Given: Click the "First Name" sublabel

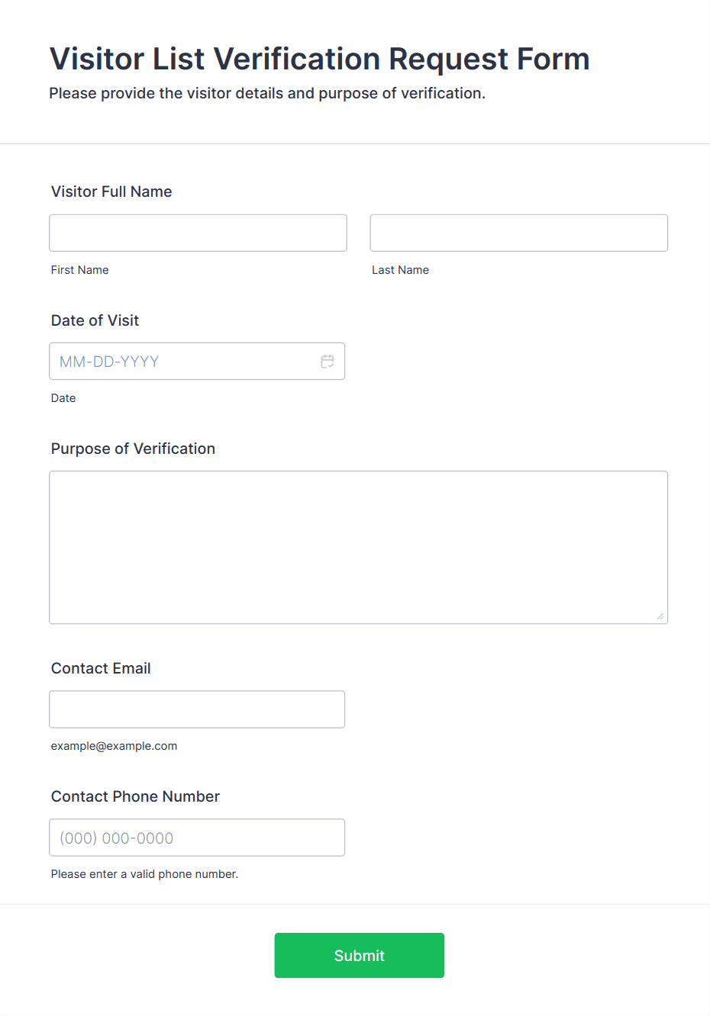Looking at the screenshot, I should click(x=80, y=270).
